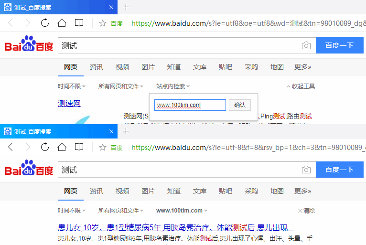Click 百度一下 button in lower window

coord(340,170)
